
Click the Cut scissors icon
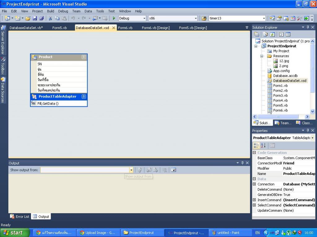(50, 18)
